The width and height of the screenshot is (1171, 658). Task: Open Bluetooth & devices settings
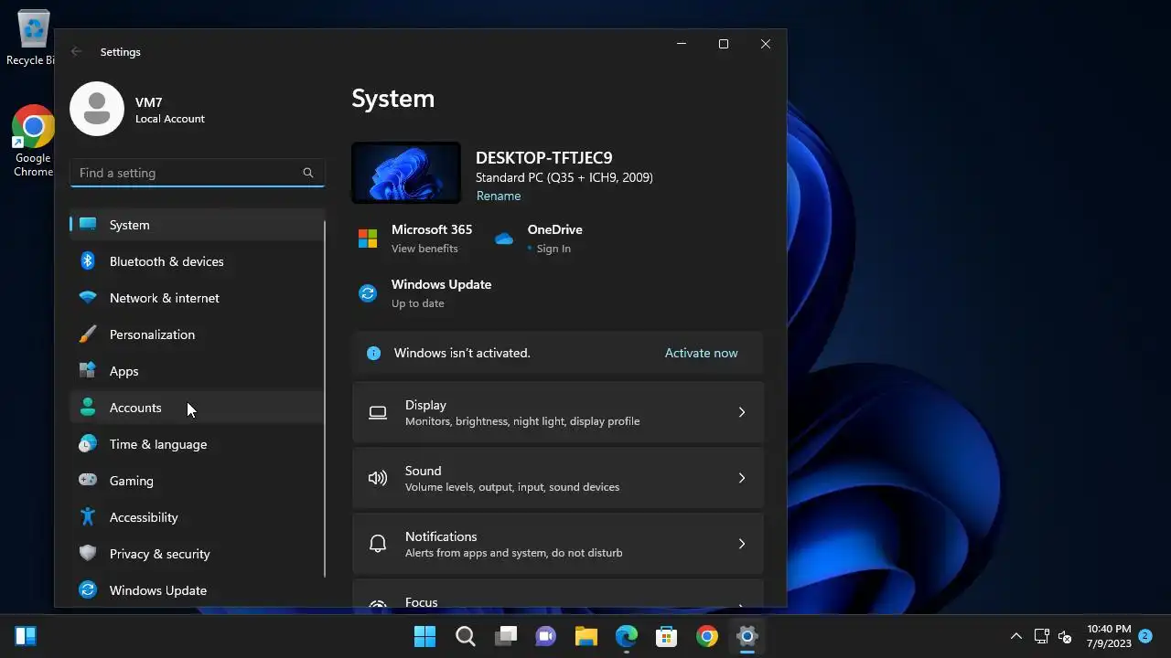click(x=197, y=261)
